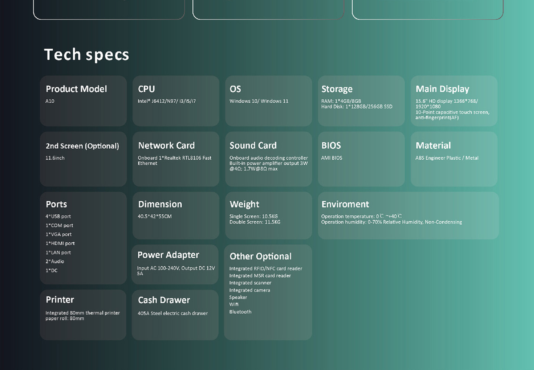This screenshot has height=370, width=534.
Task: Click the Storage spec card
Action: click(361, 101)
